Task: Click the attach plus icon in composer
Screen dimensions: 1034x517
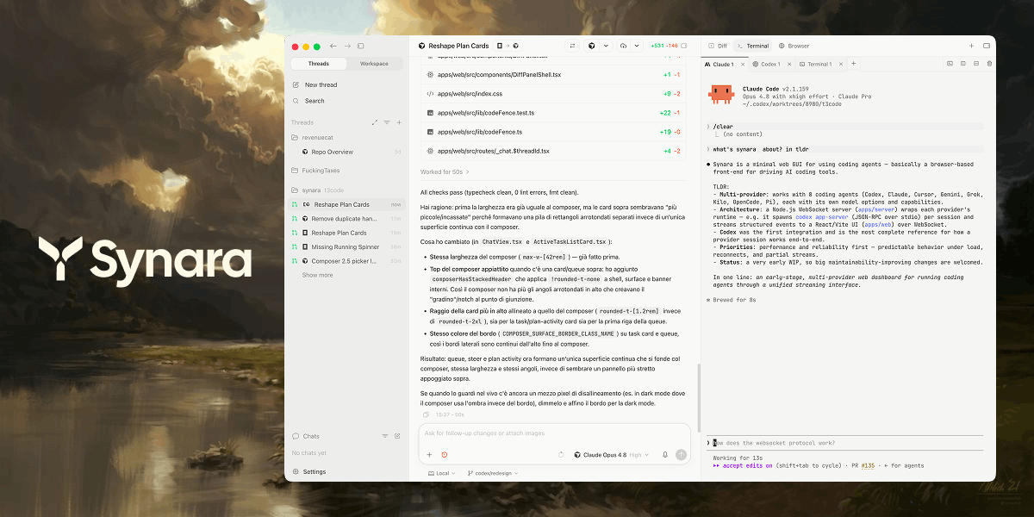Action: coord(429,454)
